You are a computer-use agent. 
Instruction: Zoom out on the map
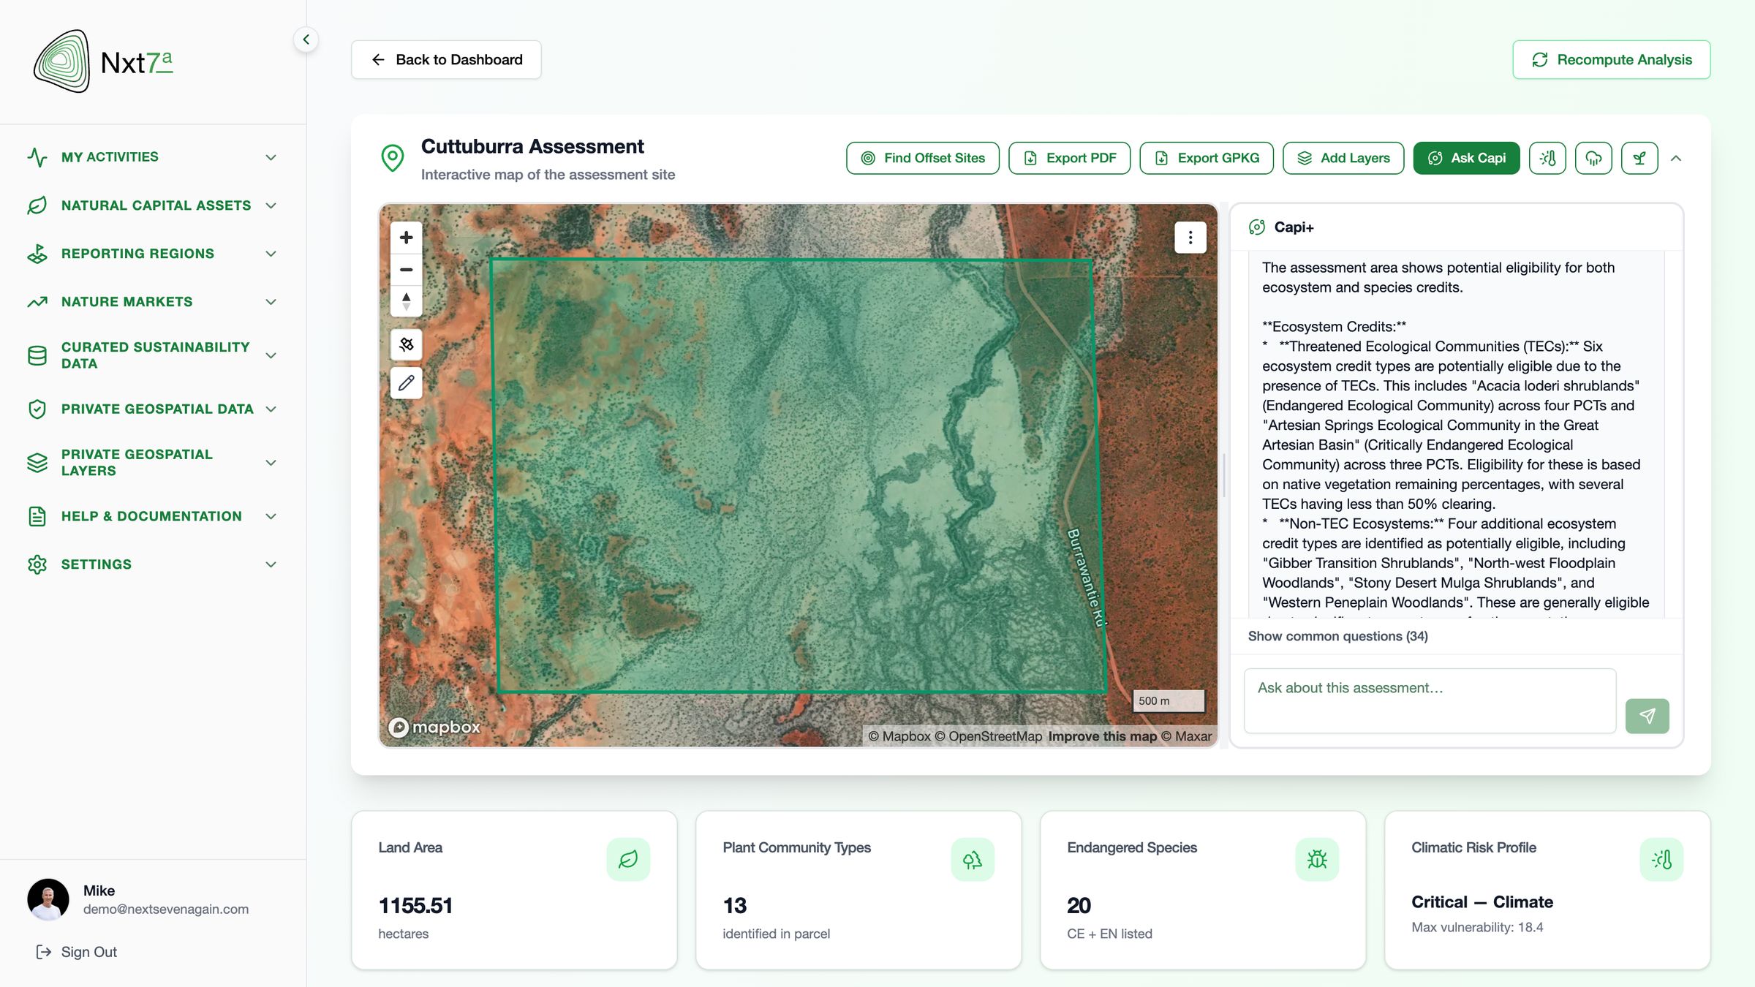tap(407, 270)
